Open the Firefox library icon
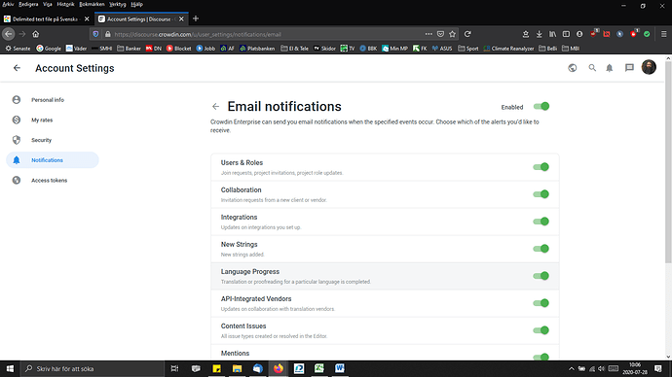 click(553, 34)
